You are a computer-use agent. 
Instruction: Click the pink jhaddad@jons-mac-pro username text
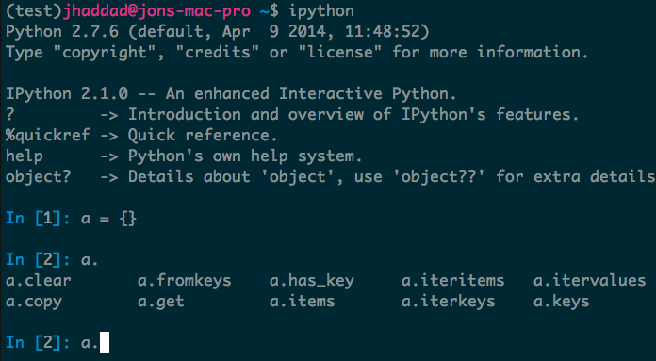pos(156,11)
